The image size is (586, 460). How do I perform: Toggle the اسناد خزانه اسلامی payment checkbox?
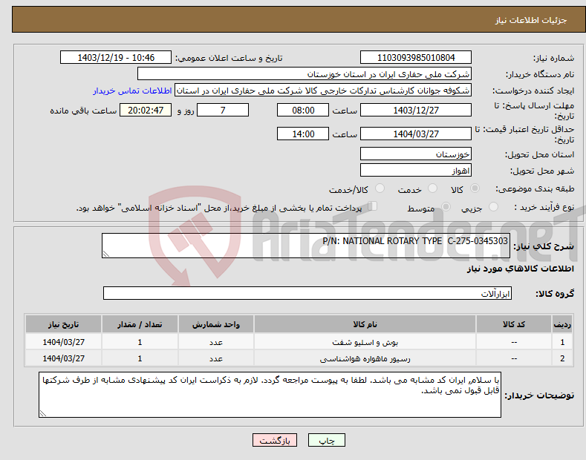(x=372, y=206)
